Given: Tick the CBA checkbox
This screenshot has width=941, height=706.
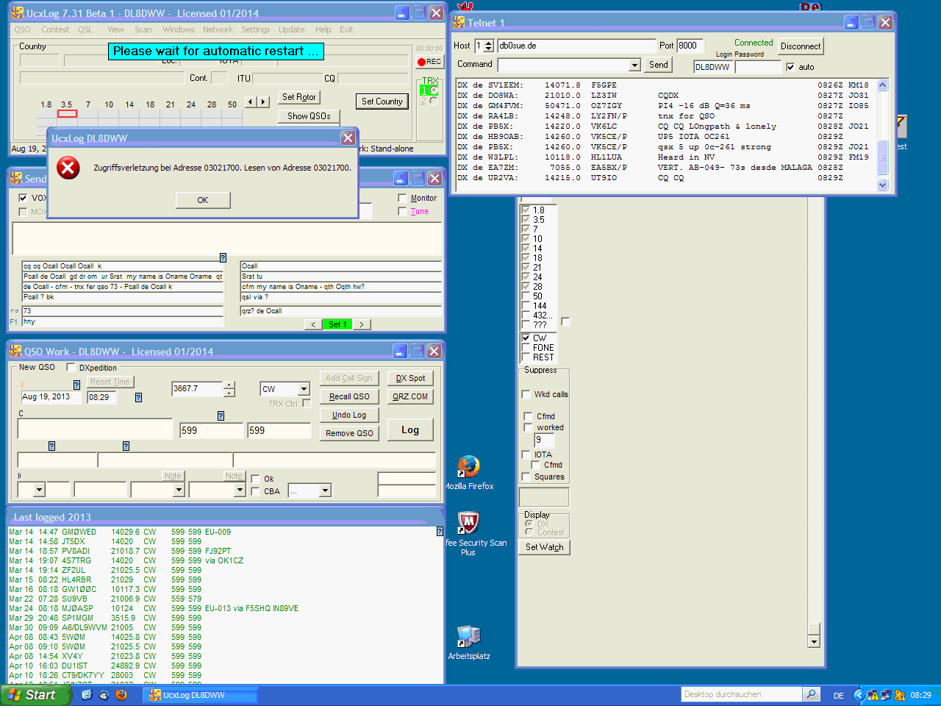Looking at the screenshot, I should coord(255,491).
